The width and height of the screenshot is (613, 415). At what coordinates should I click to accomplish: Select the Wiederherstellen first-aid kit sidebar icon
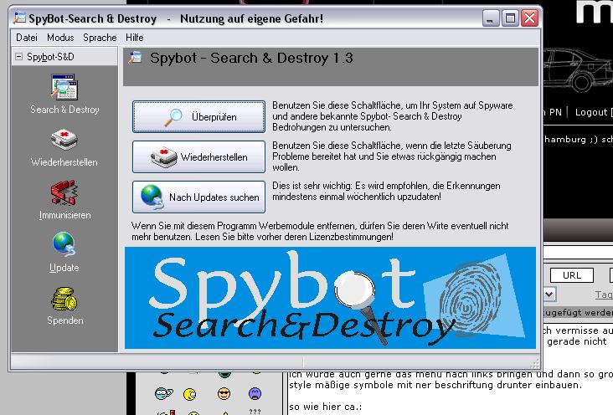pyautogui.click(x=64, y=140)
